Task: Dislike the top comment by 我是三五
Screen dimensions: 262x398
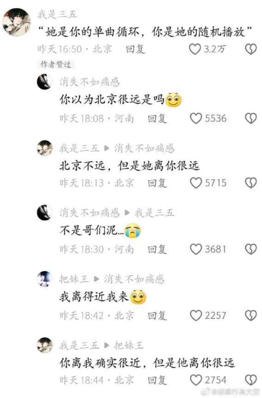Action: click(x=251, y=49)
